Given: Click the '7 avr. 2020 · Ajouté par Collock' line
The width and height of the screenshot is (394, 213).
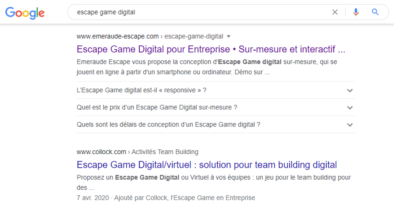Looking at the screenshot, I should click(166, 198).
